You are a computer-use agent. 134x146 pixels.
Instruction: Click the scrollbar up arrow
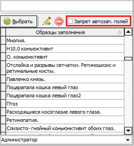(128, 32)
